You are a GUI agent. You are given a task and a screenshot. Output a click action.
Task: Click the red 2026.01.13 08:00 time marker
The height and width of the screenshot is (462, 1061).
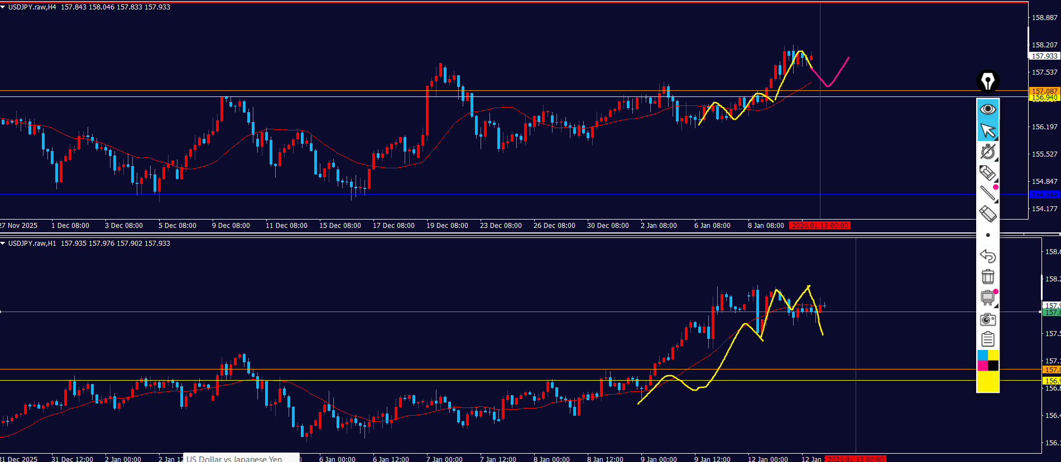point(820,226)
